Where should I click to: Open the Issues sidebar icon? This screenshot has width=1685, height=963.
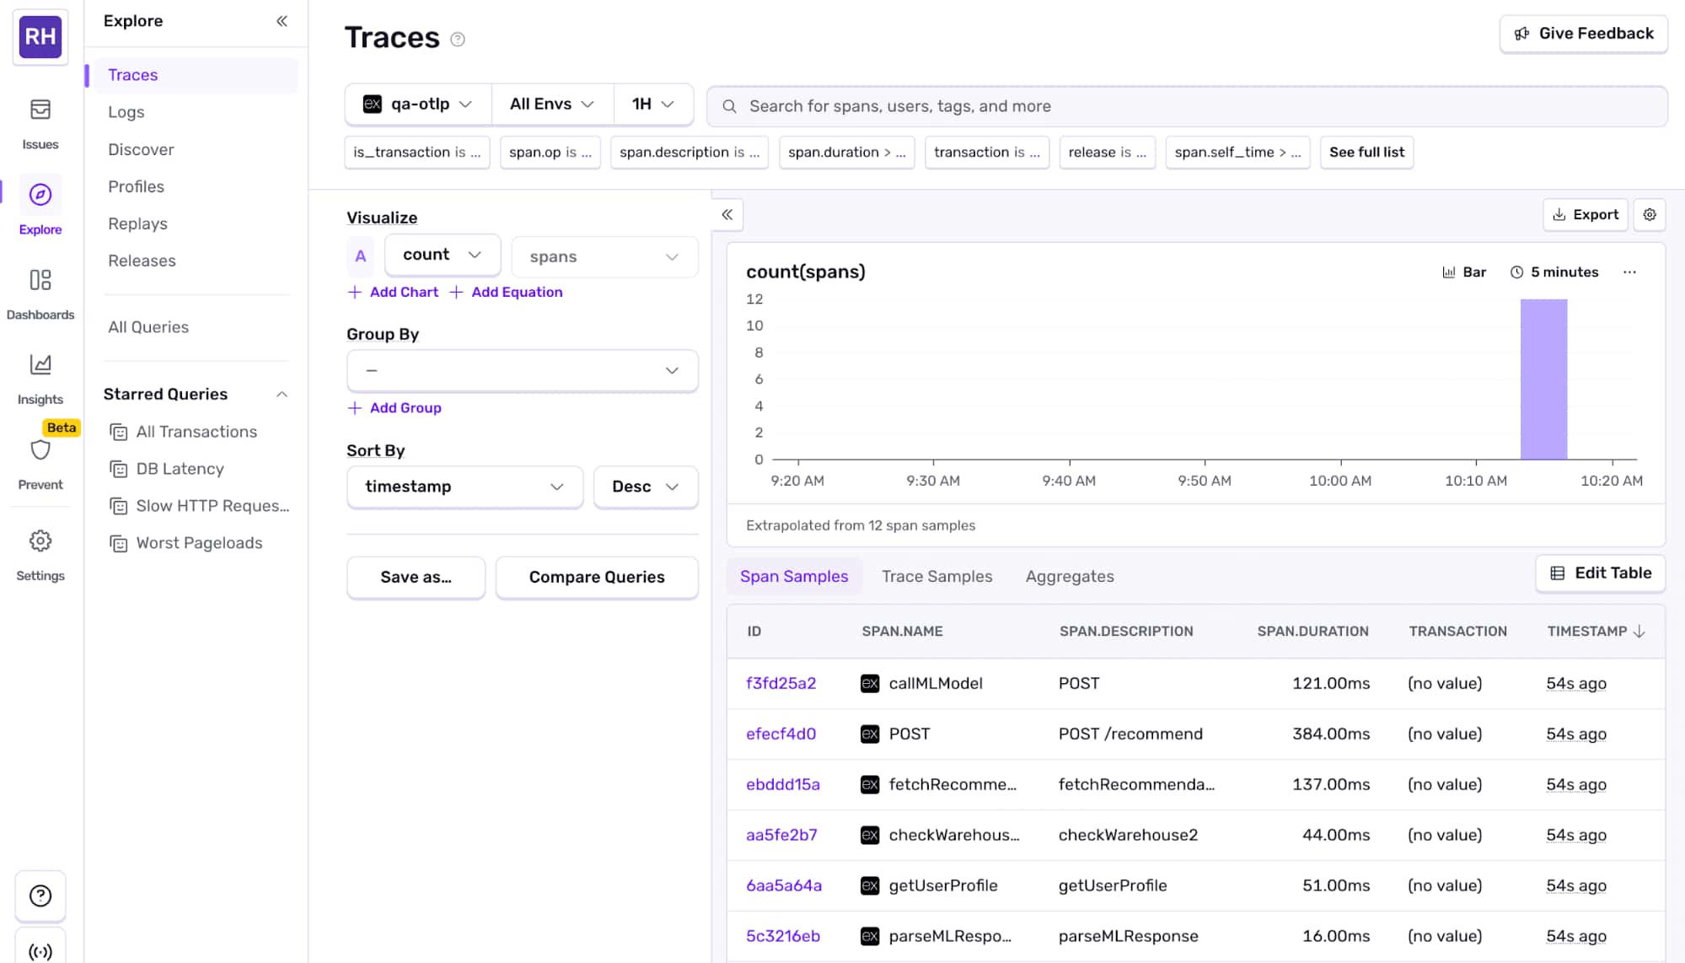tap(40, 110)
